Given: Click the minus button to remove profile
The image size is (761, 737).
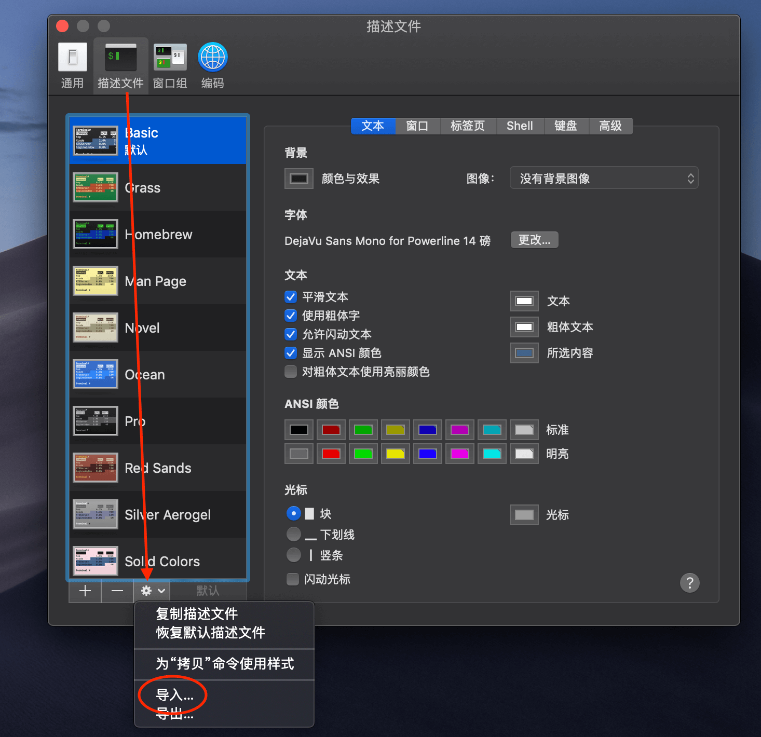Looking at the screenshot, I should click(x=117, y=591).
